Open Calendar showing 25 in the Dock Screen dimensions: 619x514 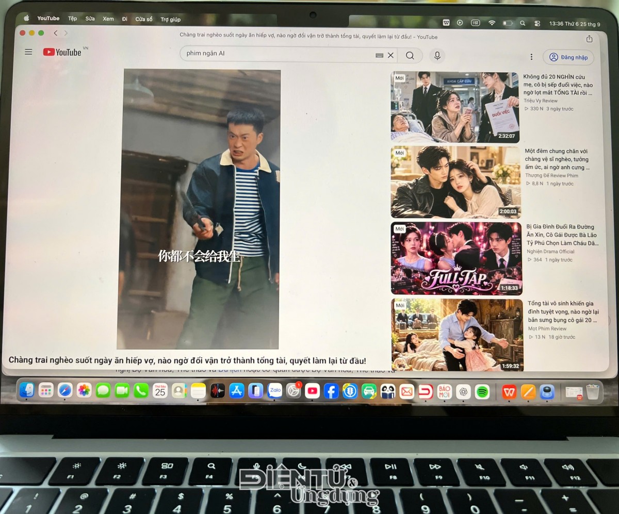(x=160, y=391)
